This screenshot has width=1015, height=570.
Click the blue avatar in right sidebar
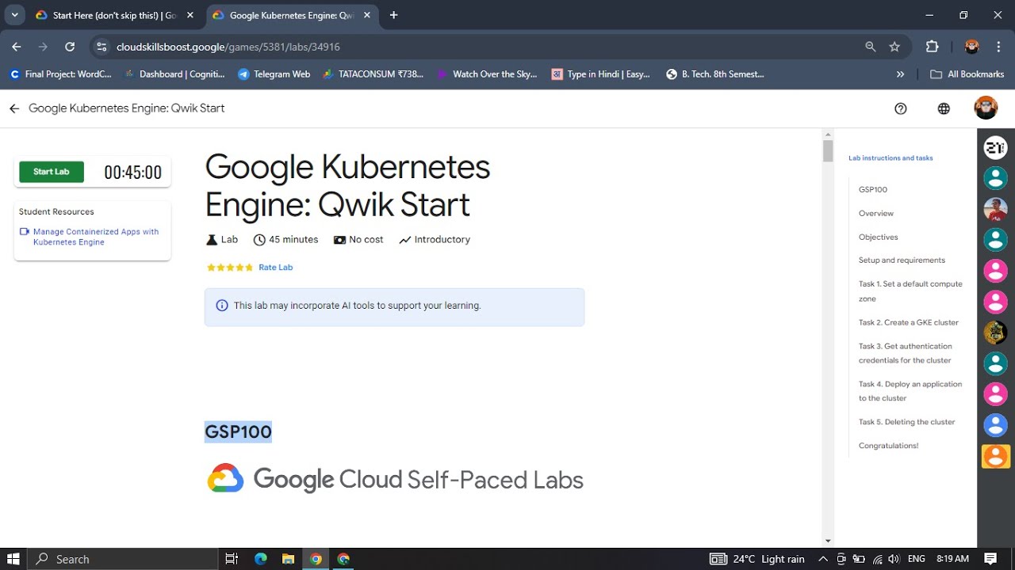996,425
